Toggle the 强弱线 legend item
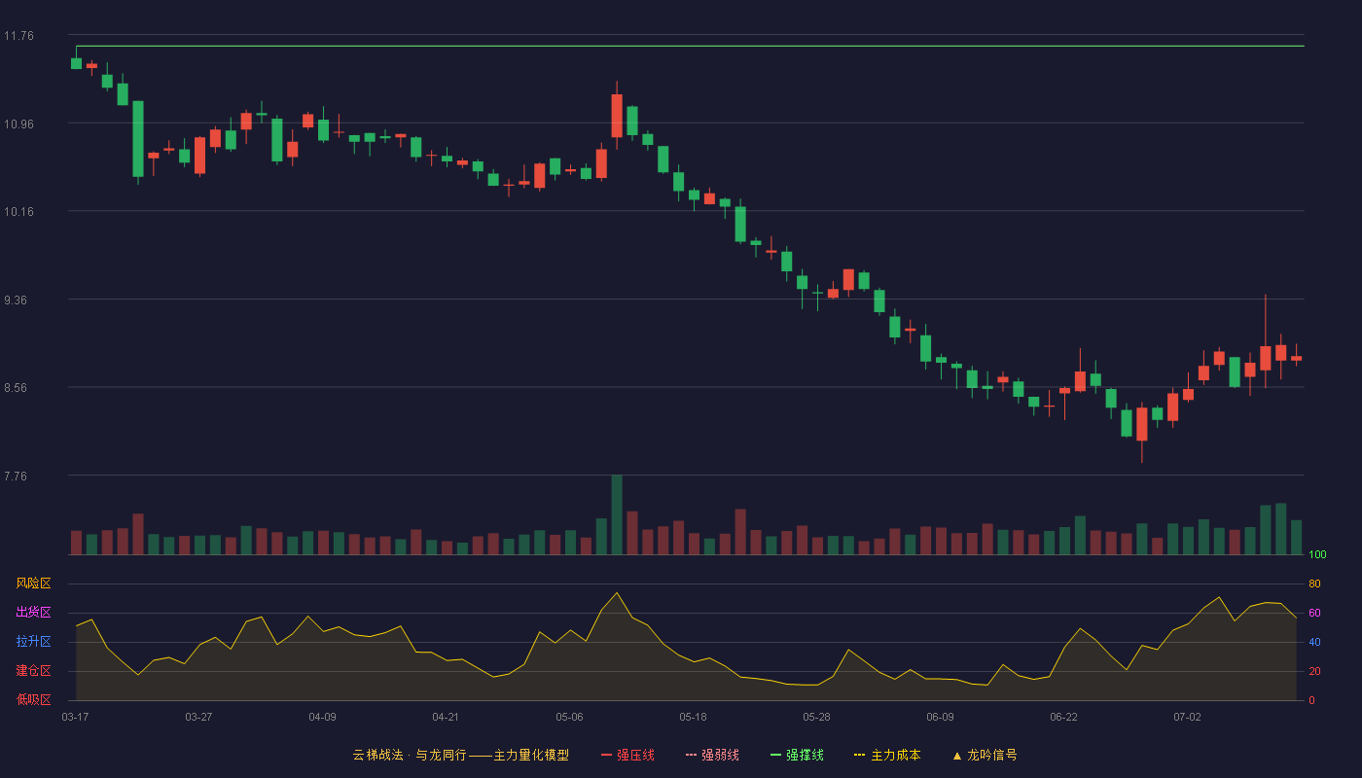The width and height of the screenshot is (1362, 778). 712,755
